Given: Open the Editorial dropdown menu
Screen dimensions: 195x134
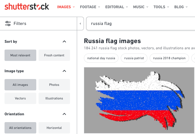Looking at the screenshot, I should [x=116, y=7].
